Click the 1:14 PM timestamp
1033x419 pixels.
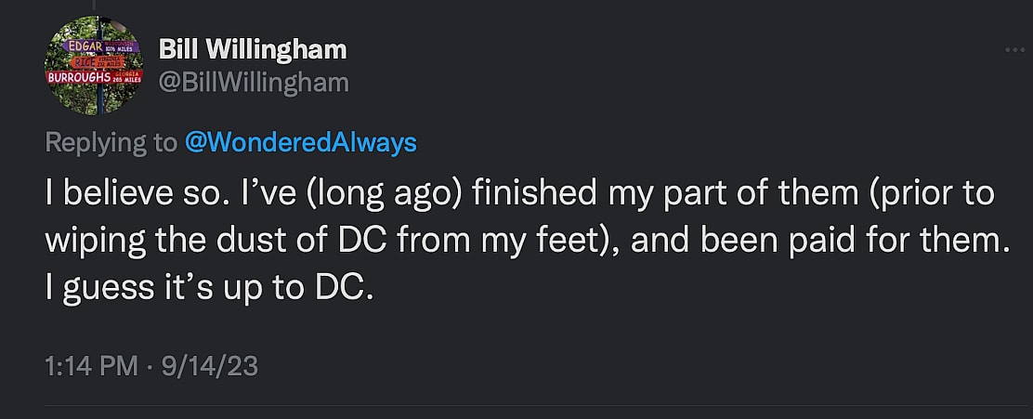coord(91,366)
